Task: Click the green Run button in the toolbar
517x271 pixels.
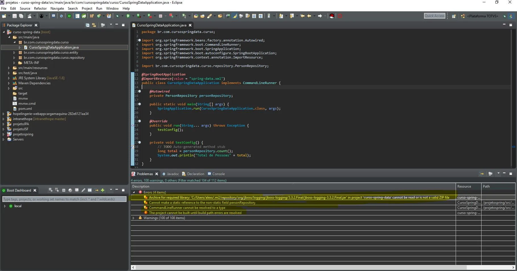Action: pyautogui.click(x=128, y=16)
